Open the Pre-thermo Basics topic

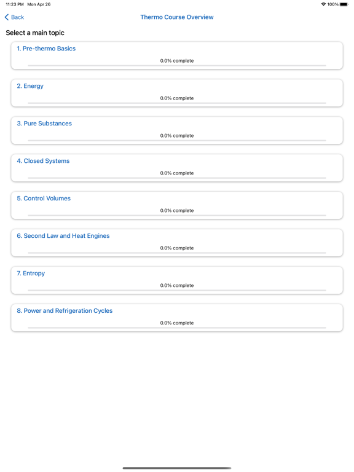pyautogui.click(x=177, y=56)
